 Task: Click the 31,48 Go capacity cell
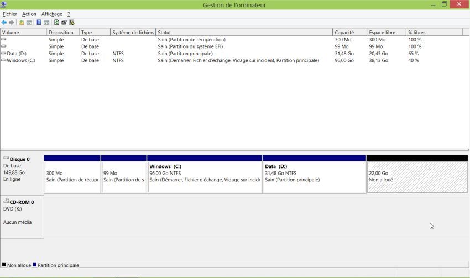(x=344, y=53)
